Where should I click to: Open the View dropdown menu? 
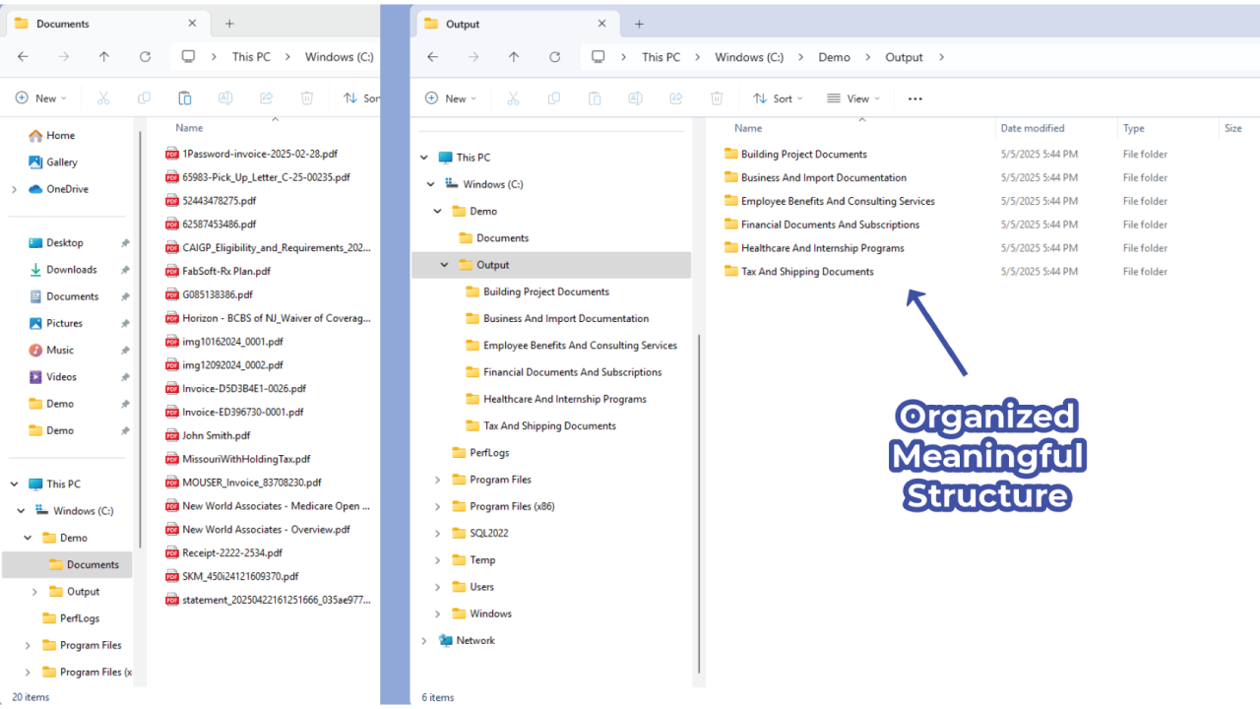point(852,97)
